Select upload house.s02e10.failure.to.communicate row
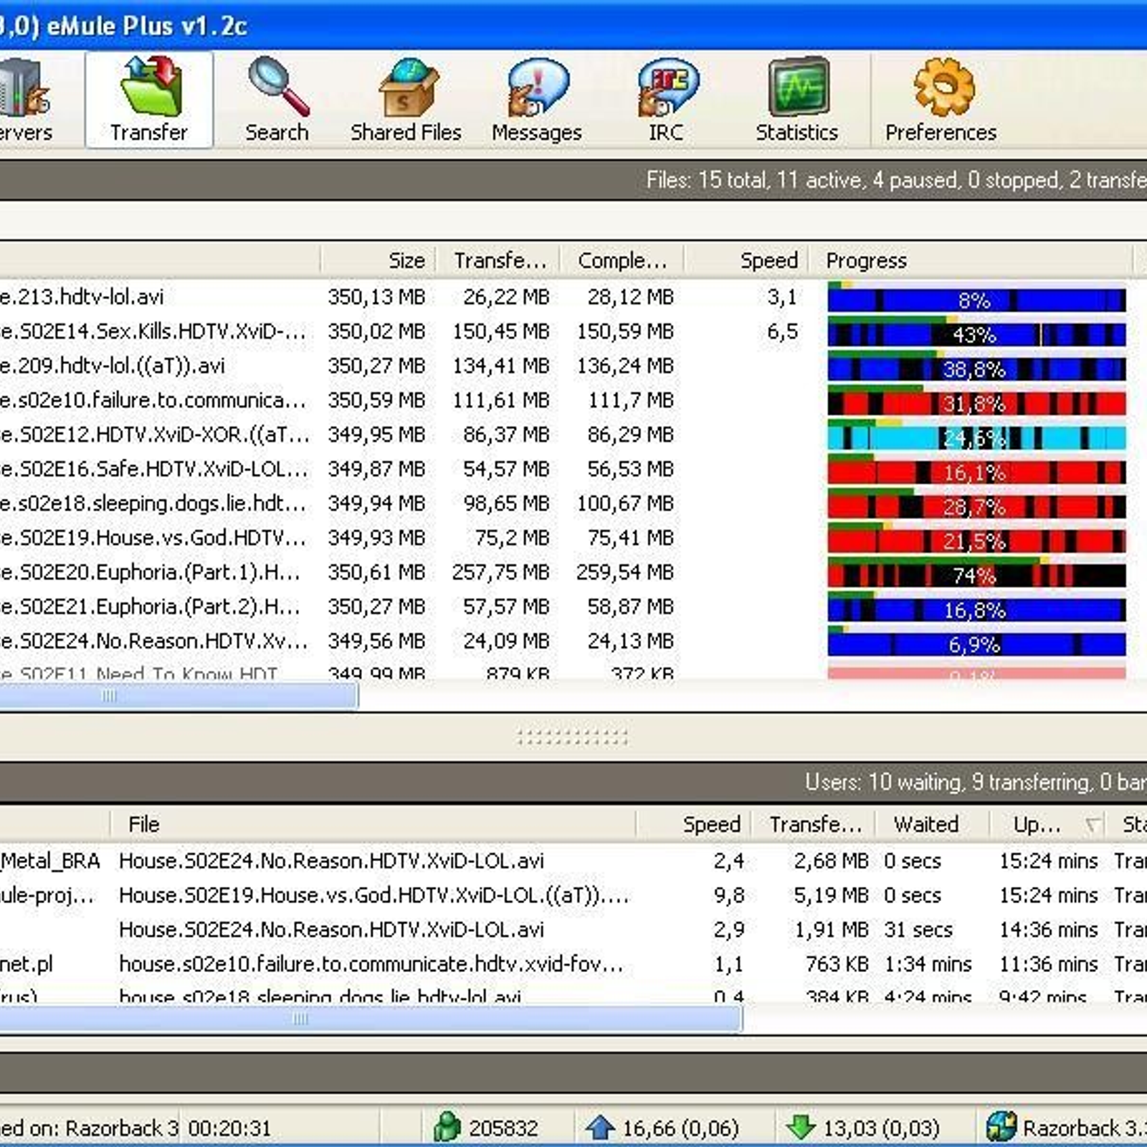The image size is (1147, 1147). point(573,963)
